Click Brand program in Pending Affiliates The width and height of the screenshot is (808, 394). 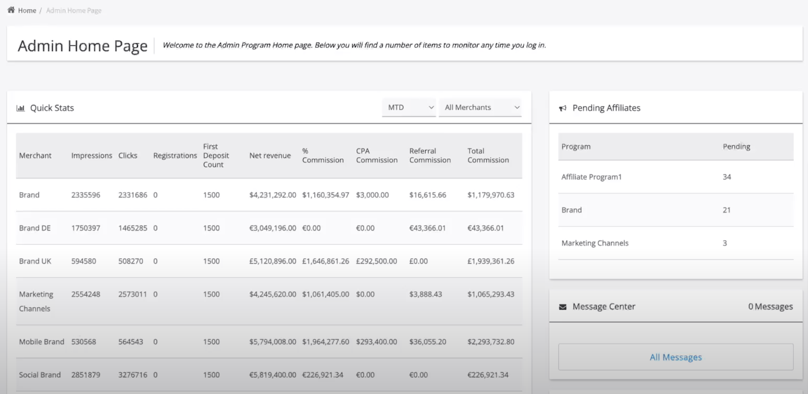(x=572, y=210)
